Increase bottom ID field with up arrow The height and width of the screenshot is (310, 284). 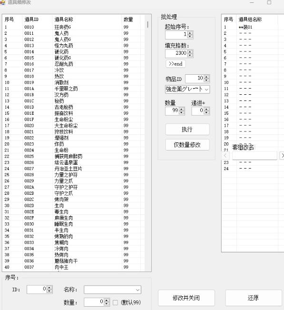49,288
